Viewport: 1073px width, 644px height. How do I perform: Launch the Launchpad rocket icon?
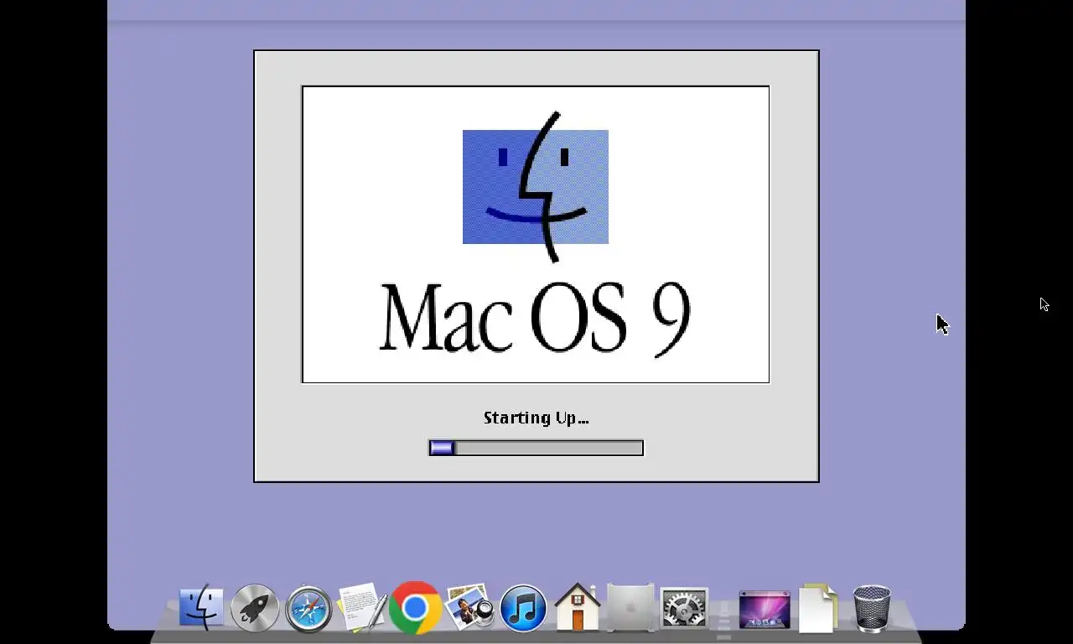[x=255, y=607]
